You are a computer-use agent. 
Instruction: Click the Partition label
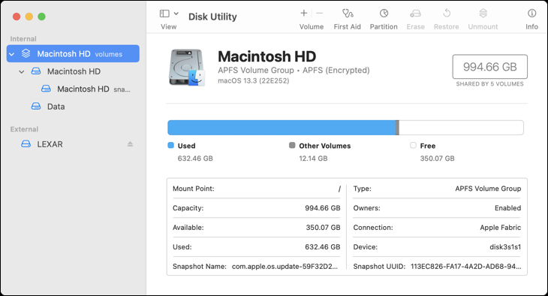pyautogui.click(x=384, y=27)
